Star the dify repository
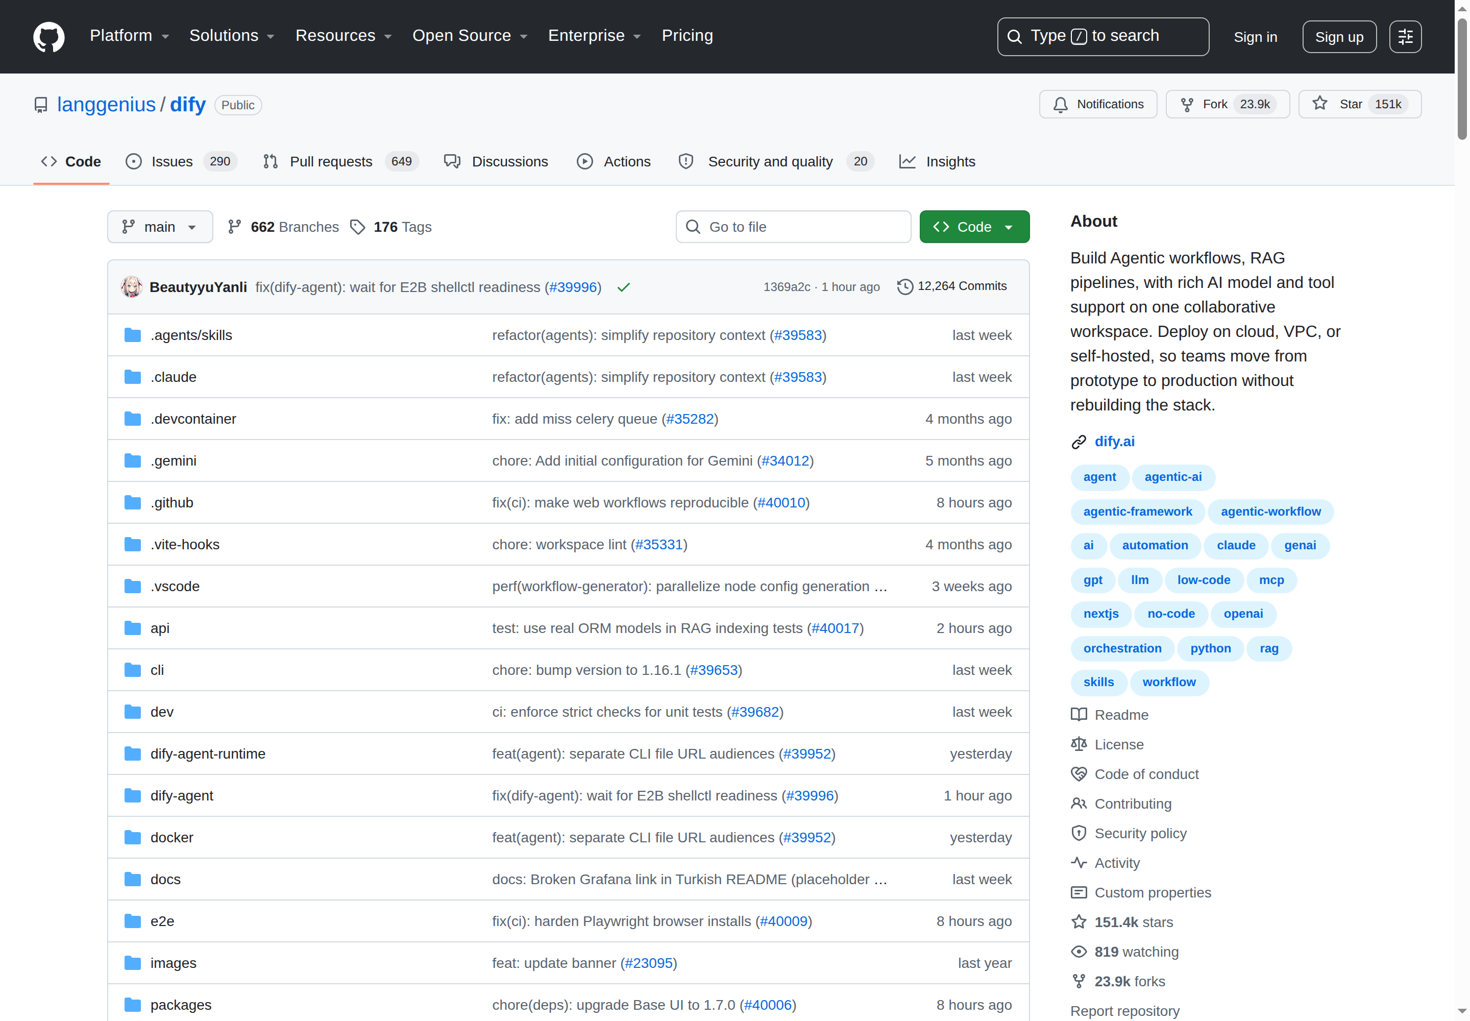 [1359, 104]
